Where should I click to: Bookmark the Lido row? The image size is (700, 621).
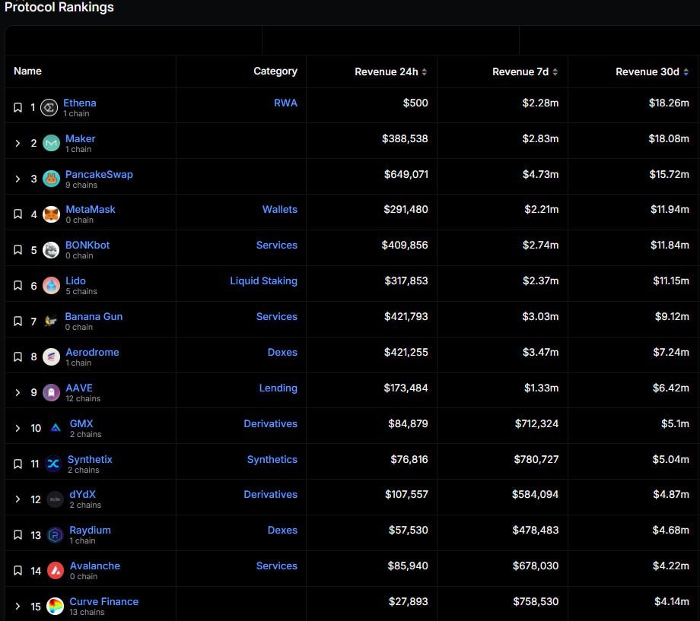(17, 286)
